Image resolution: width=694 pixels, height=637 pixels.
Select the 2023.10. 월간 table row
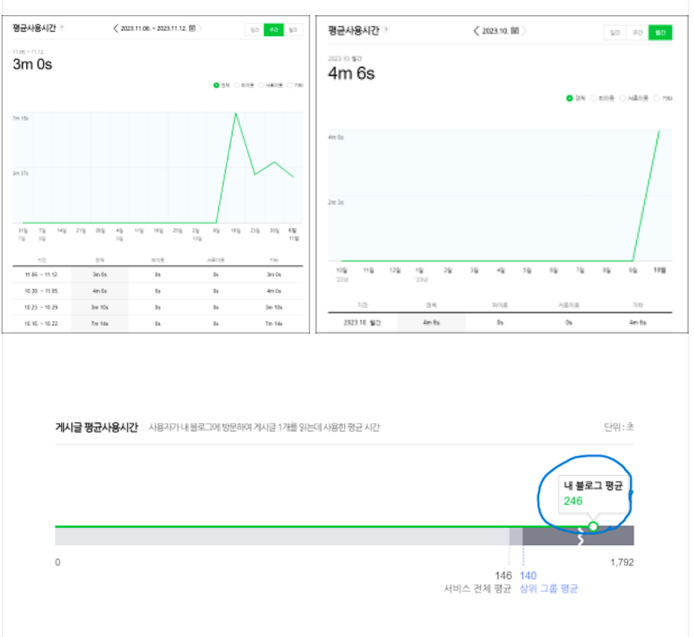point(500,323)
